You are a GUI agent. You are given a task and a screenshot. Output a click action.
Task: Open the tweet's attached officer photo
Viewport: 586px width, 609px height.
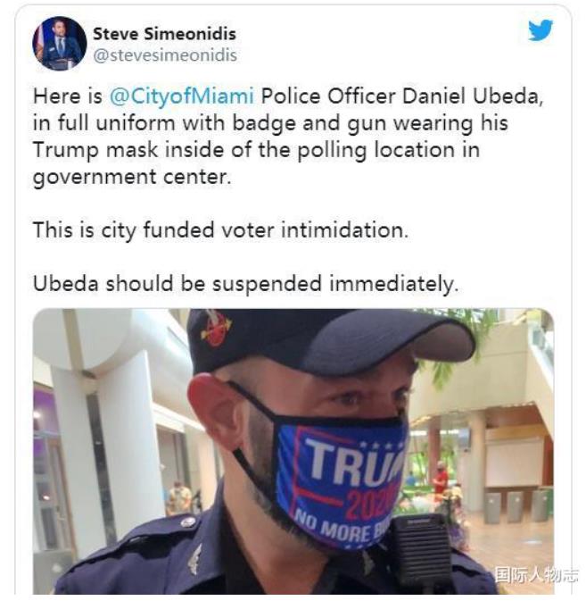(293, 451)
